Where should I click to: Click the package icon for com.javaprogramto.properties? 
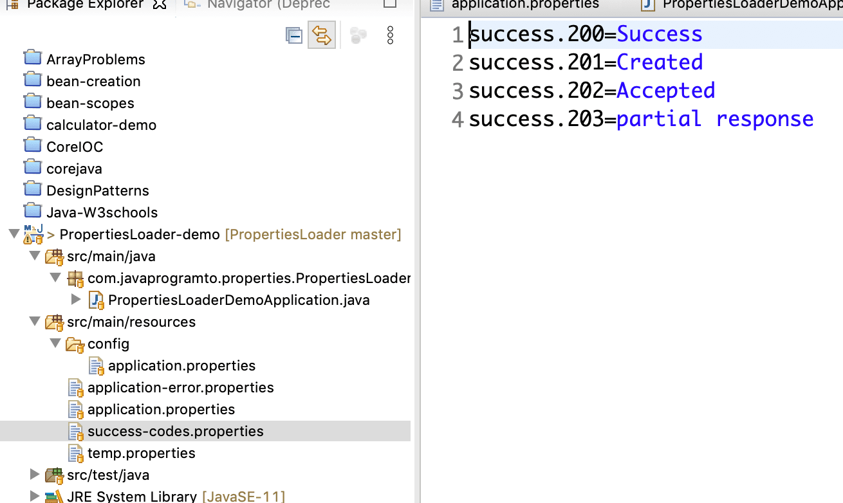[75, 278]
